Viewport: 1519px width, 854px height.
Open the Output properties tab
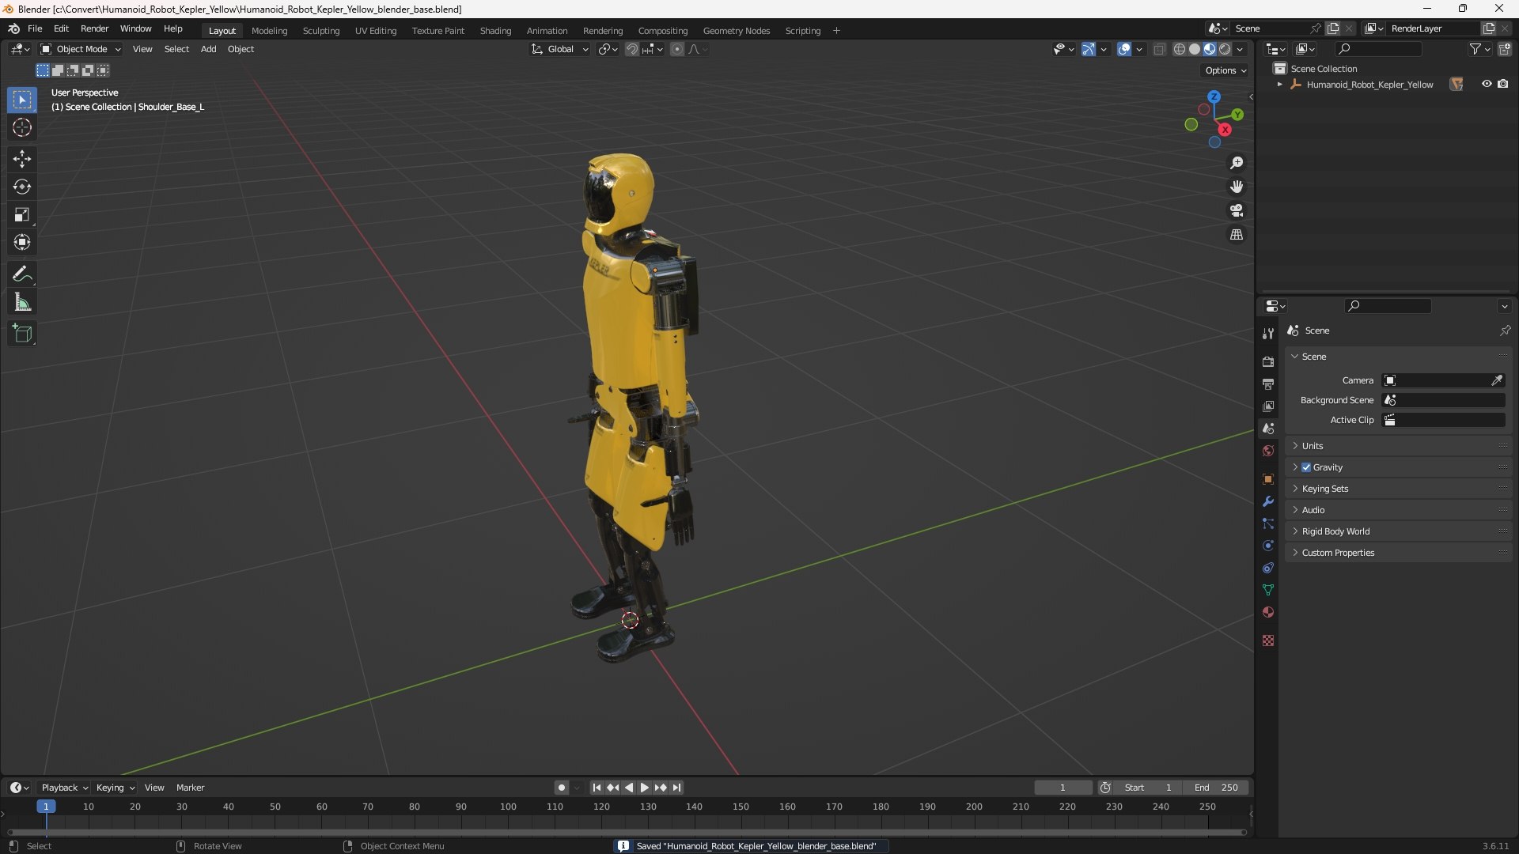click(1268, 384)
